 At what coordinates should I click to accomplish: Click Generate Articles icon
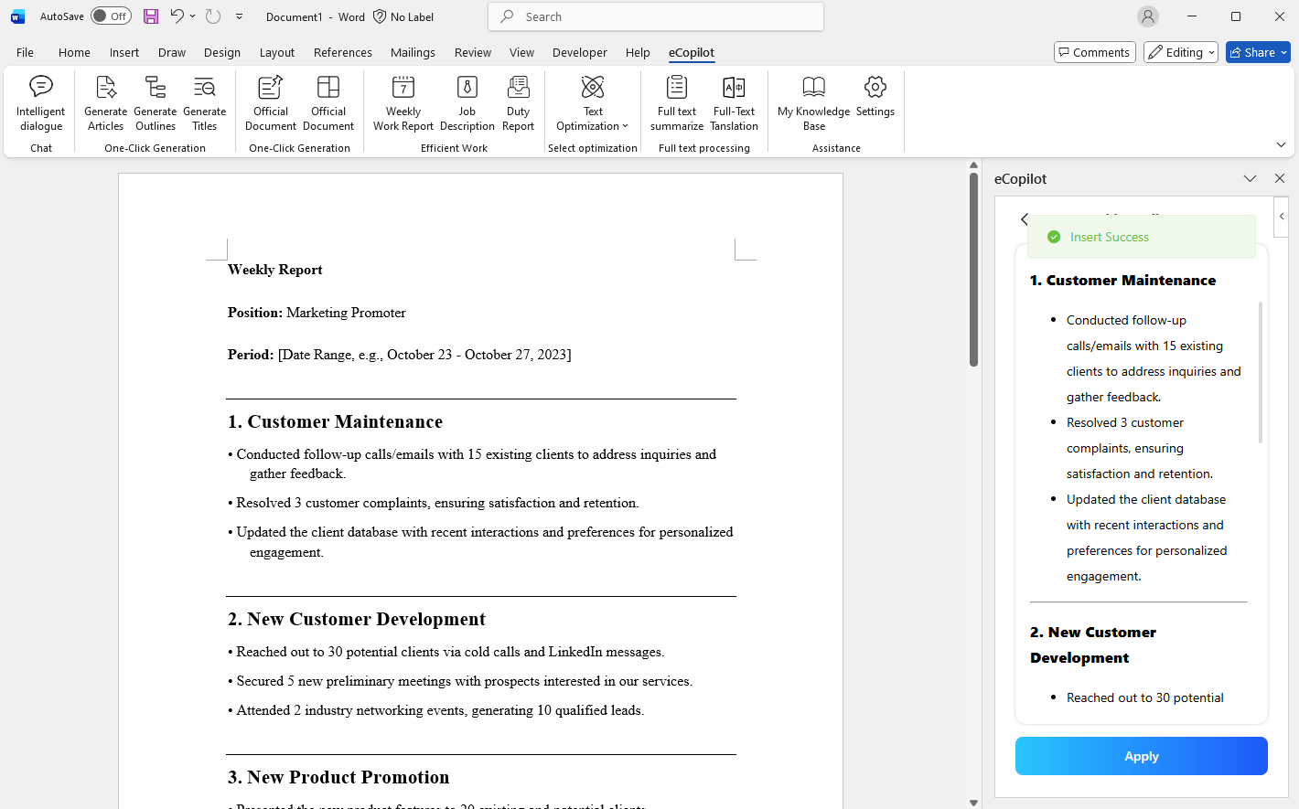tap(105, 102)
